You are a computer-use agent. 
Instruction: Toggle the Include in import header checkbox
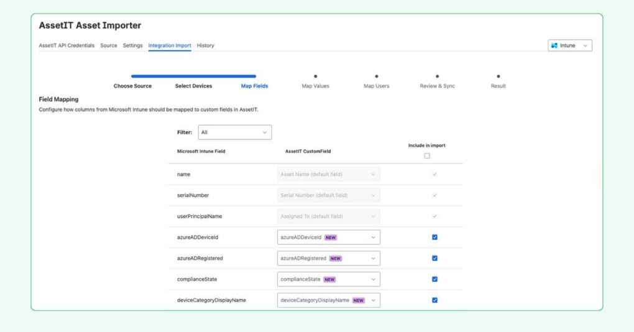427,155
